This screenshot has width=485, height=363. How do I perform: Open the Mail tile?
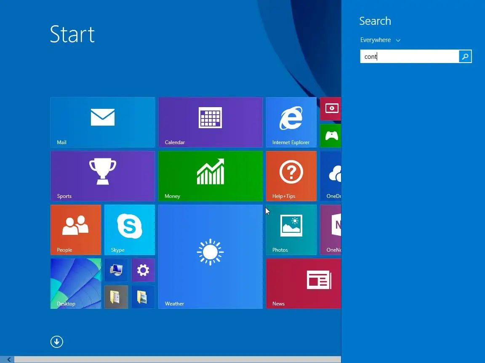click(103, 122)
